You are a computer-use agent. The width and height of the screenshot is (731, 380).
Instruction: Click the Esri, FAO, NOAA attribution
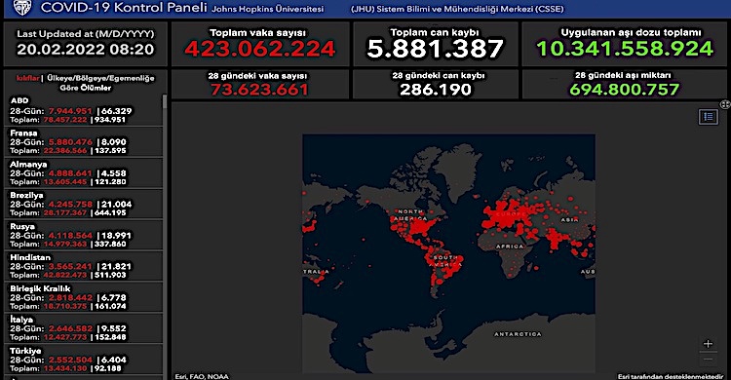pos(202,376)
